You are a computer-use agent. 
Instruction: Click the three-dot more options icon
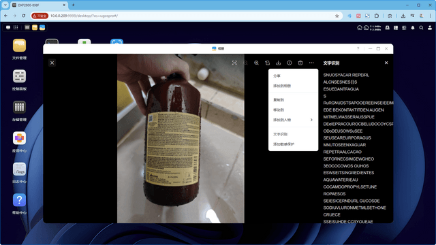[311, 63]
